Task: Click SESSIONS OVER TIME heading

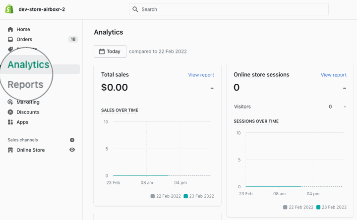Action: (256, 121)
